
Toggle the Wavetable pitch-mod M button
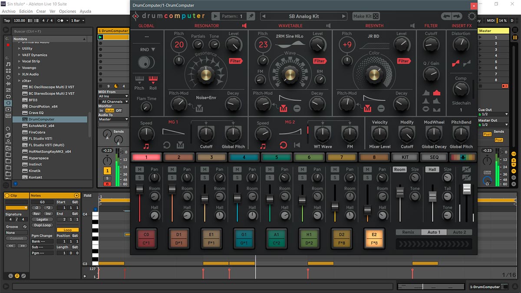coord(284,108)
